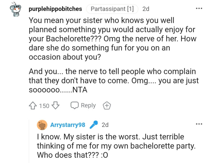The image size is (211, 163).
Task: Open Arrystarry98 reply three-dot options menu
Action: (x=199, y=124)
